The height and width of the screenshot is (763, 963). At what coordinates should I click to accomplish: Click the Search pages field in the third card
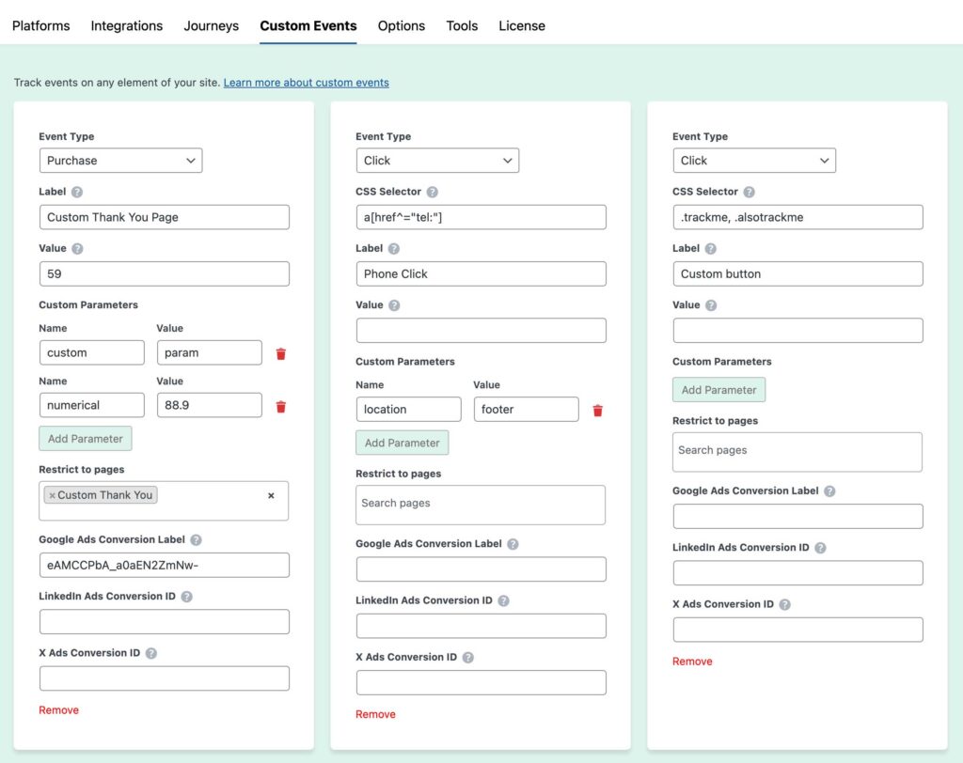(797, 452)
